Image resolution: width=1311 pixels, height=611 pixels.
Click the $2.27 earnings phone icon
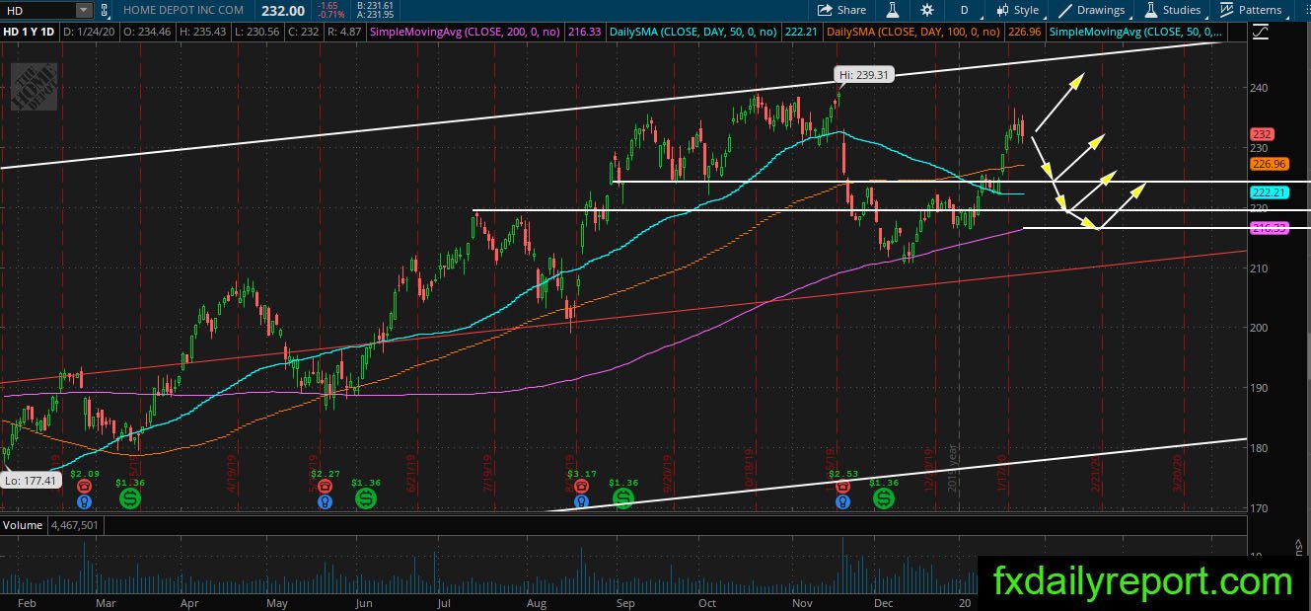coord(325,487)
